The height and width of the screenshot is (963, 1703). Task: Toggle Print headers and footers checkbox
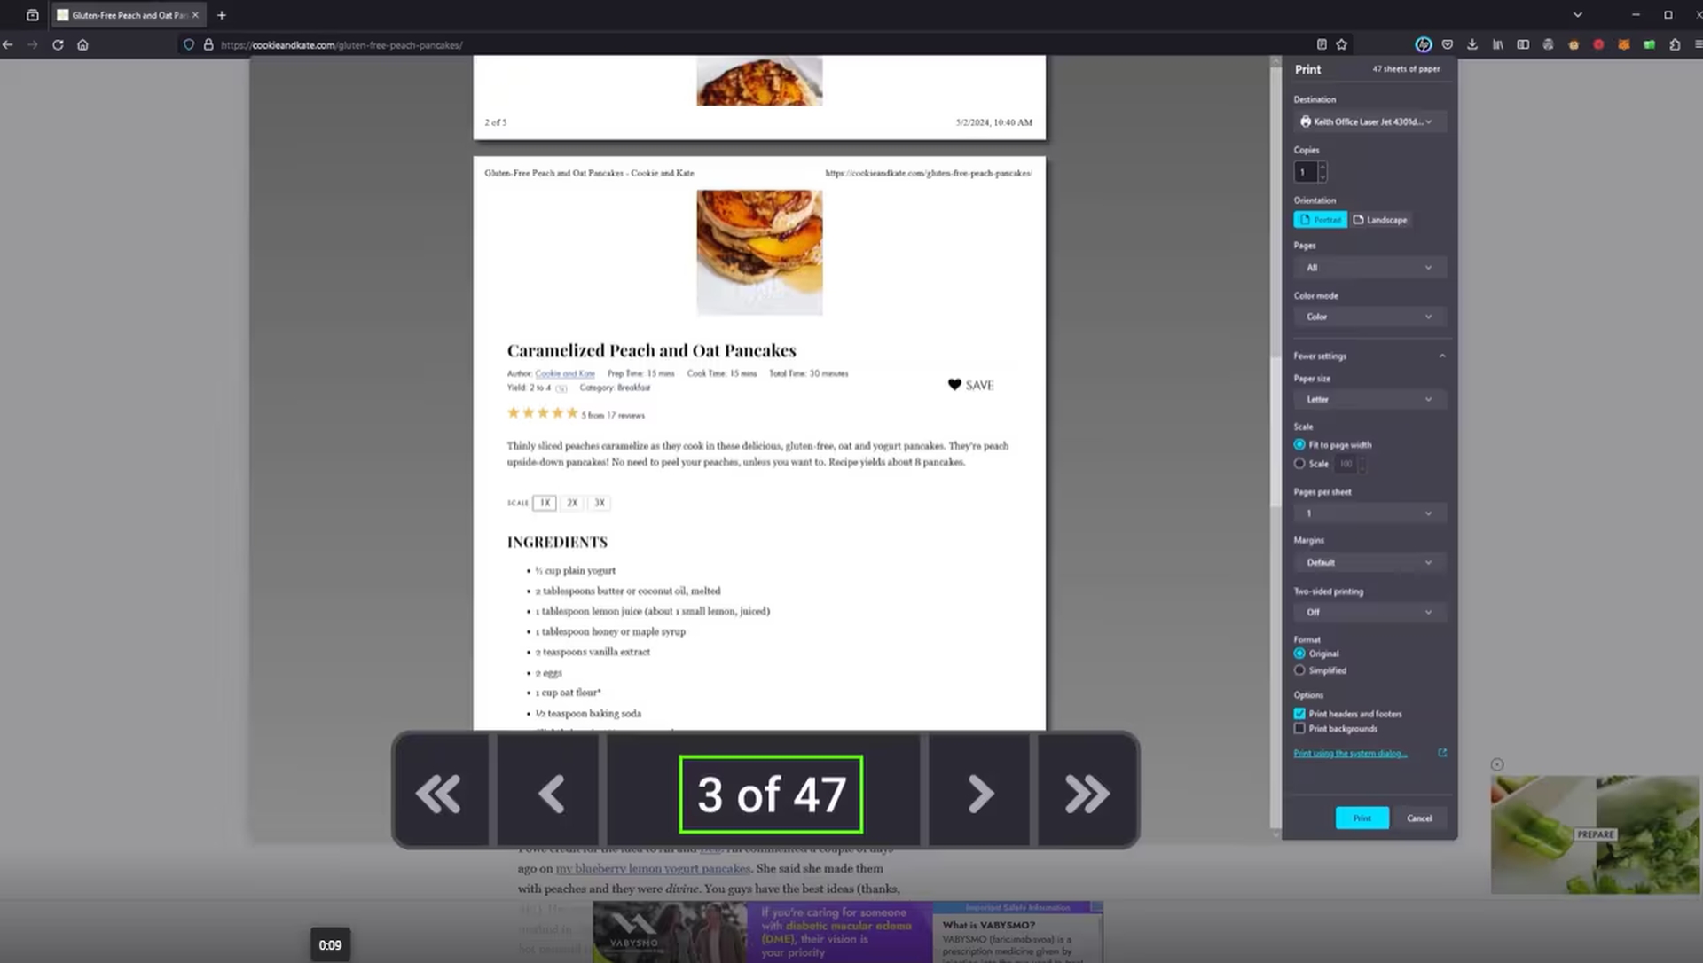tap(1300, 713)
